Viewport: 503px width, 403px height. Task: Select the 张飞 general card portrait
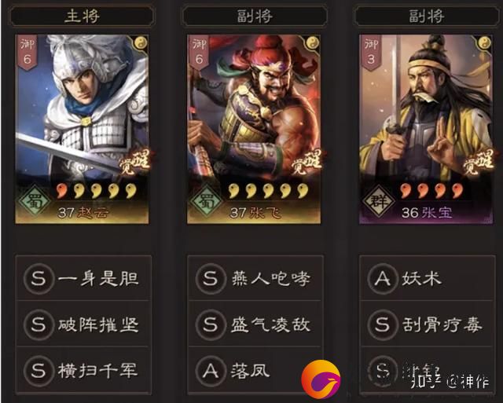point(254,129)
